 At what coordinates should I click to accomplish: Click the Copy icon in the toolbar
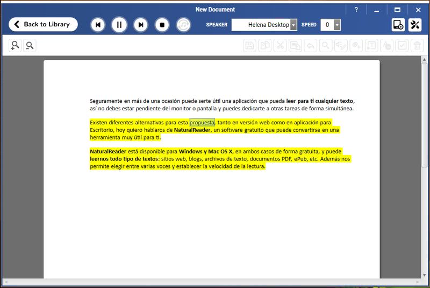pyautogui.click(x=265, y=45)
